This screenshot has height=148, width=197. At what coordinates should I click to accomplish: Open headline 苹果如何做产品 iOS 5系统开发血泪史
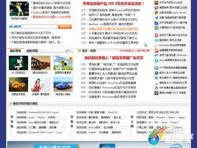pyautogui.click(x=113, y=4)
